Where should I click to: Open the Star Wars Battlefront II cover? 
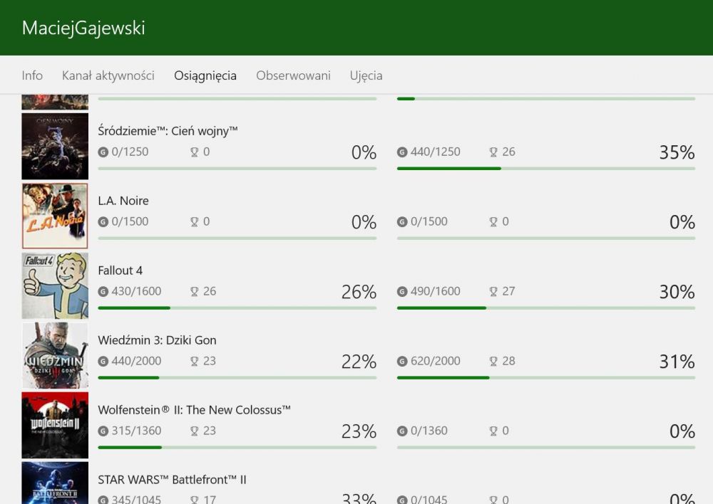(55, 483)
